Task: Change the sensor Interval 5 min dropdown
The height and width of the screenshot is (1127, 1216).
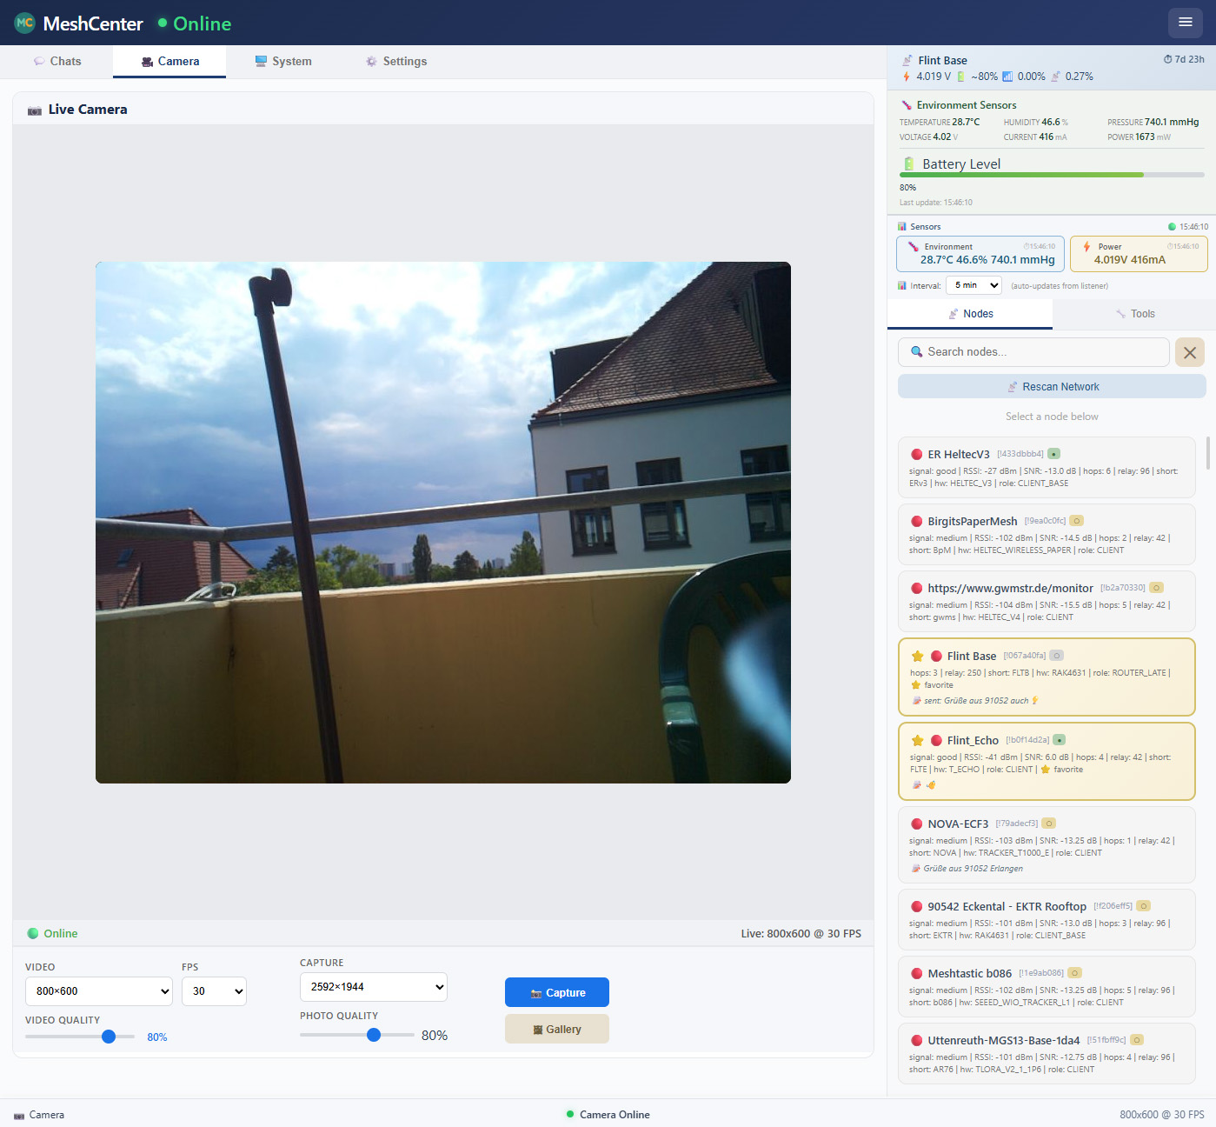Action: point(973,285)
